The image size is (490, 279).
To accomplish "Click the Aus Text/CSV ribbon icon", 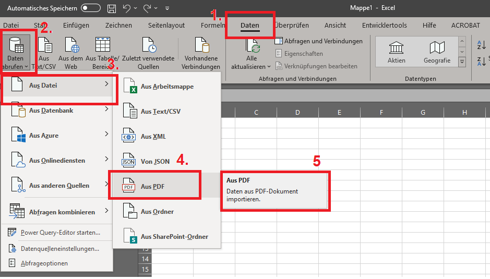I will (x=44, y=45).
